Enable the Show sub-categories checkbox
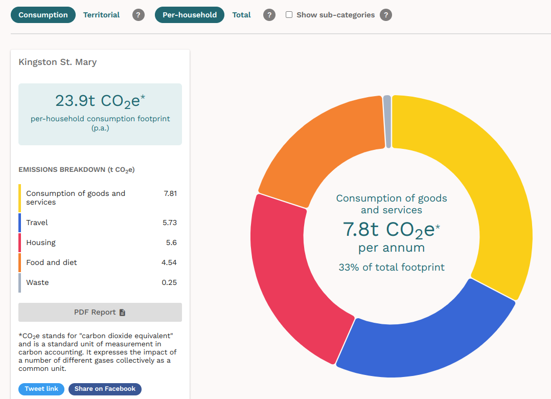The image size is (551, 399). (289, 15)
